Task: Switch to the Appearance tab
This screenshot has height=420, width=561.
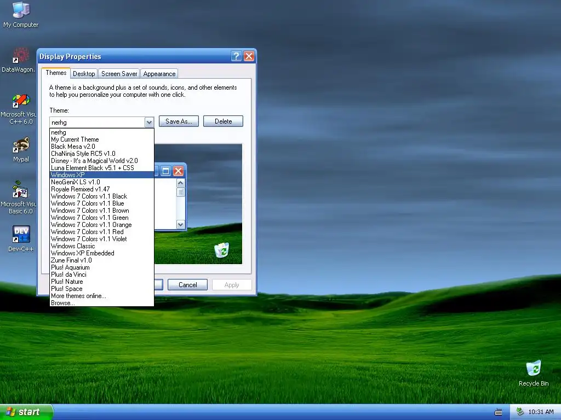Action: [x=159, y=74]
